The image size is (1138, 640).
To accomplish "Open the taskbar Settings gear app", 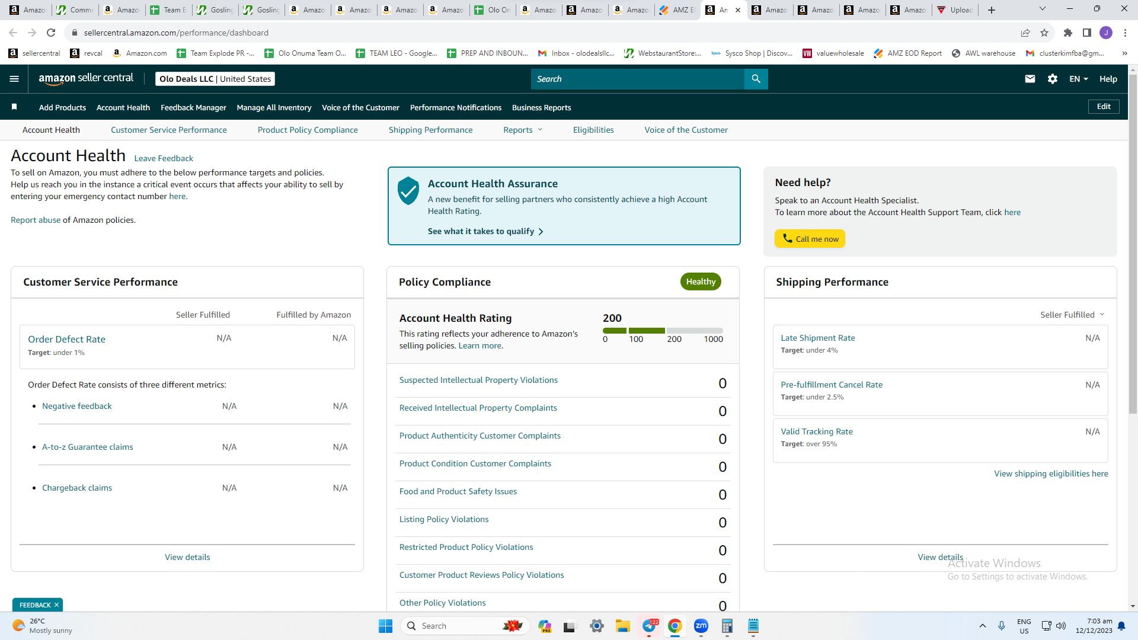I will click(x=597, y=626).
